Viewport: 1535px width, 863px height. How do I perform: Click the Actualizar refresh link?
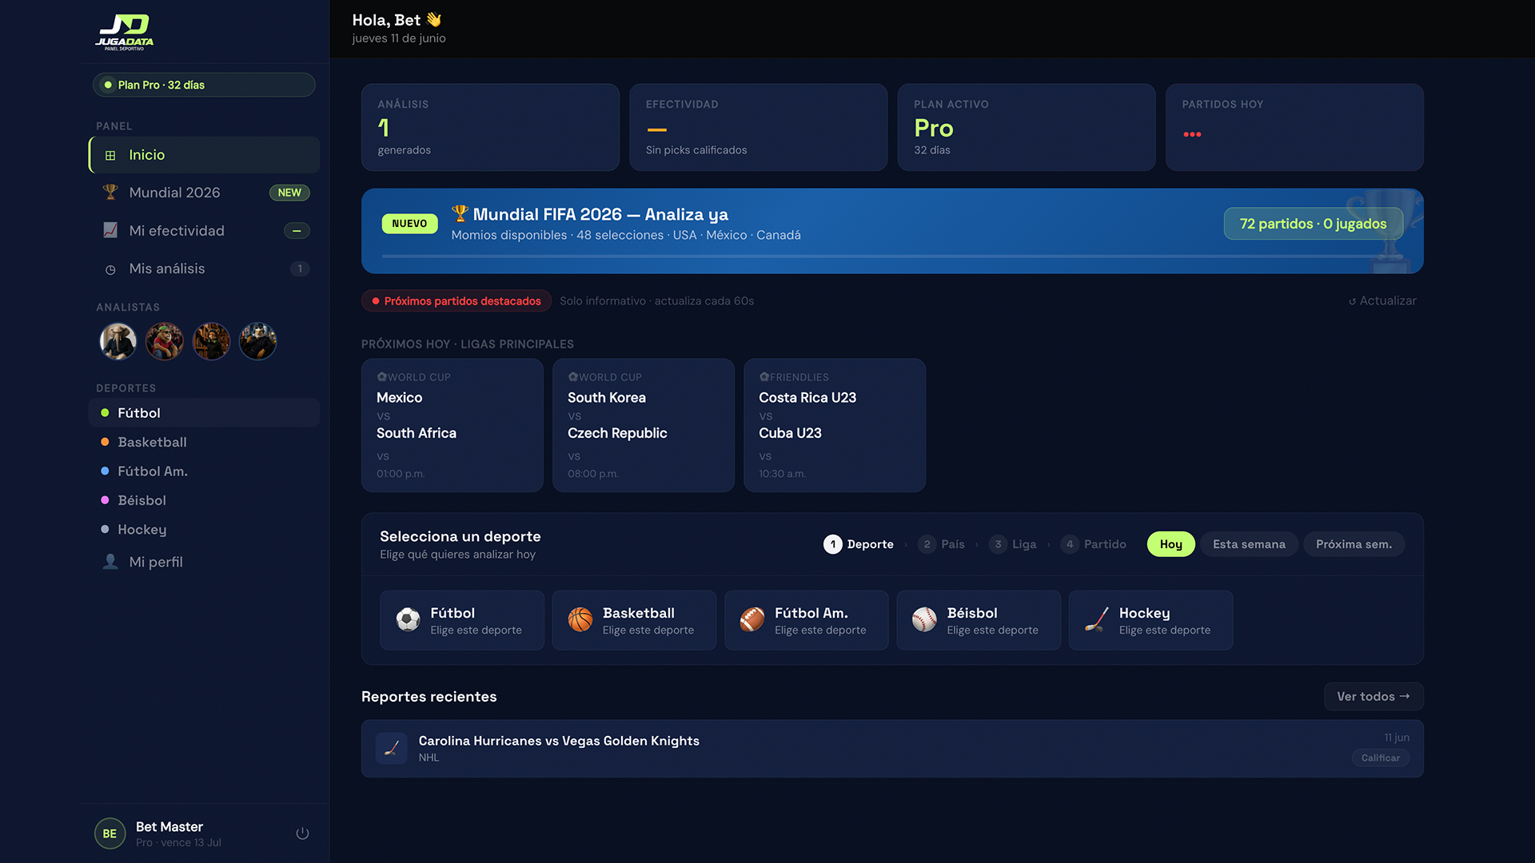tap(1382, 301)
